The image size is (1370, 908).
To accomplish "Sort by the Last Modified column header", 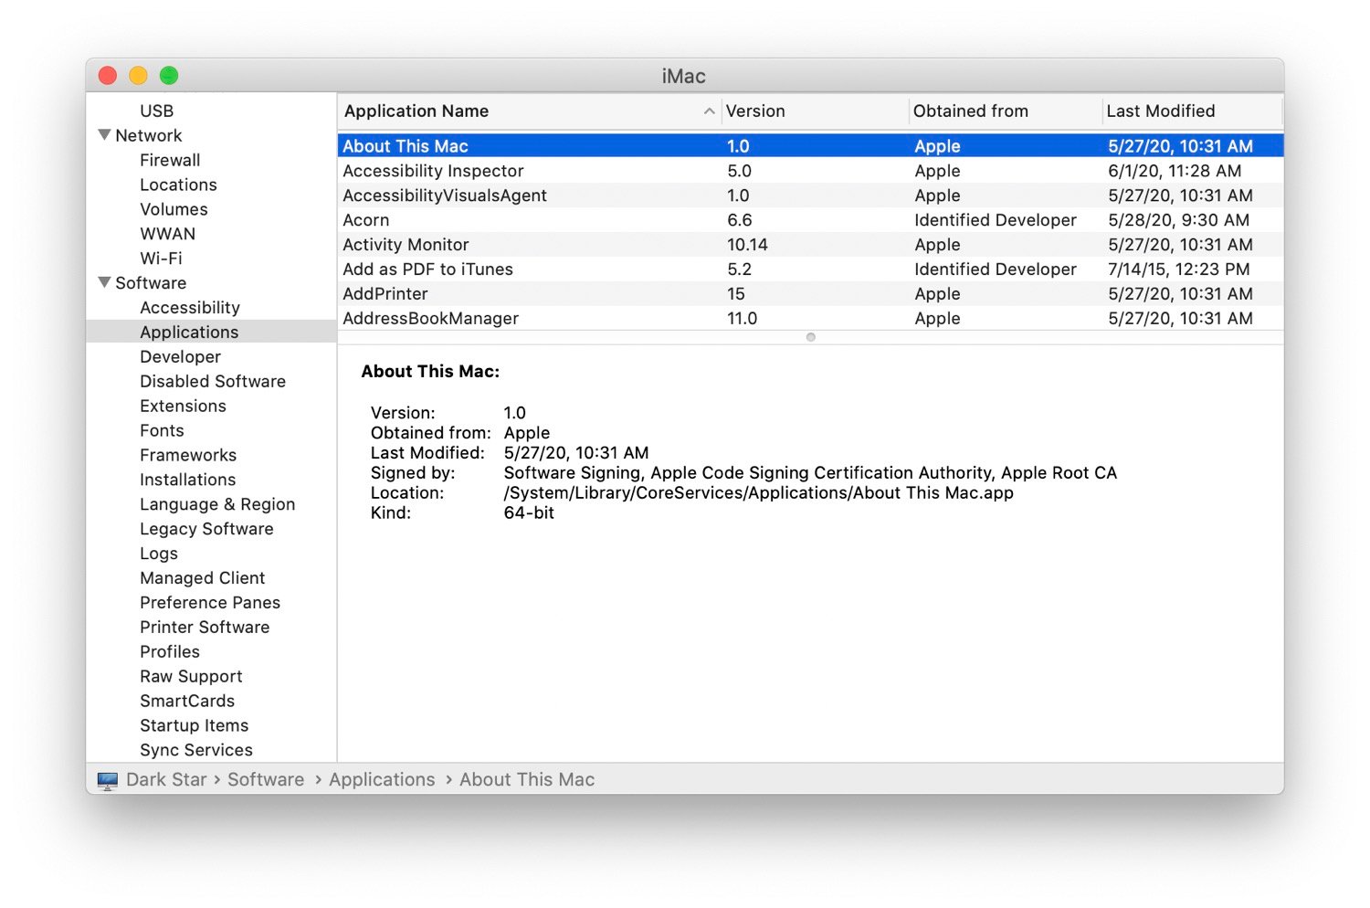I will pyautogui.click(x=1160, y=111).
